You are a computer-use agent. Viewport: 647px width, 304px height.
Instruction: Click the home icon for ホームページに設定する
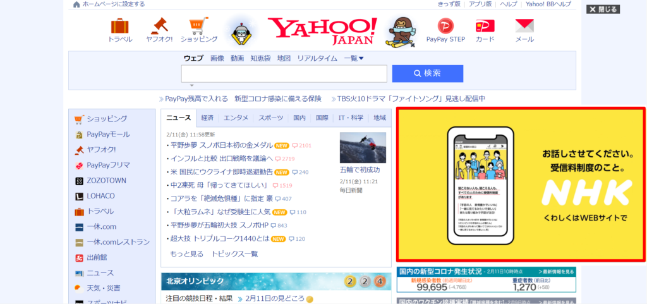coord(76,4)
